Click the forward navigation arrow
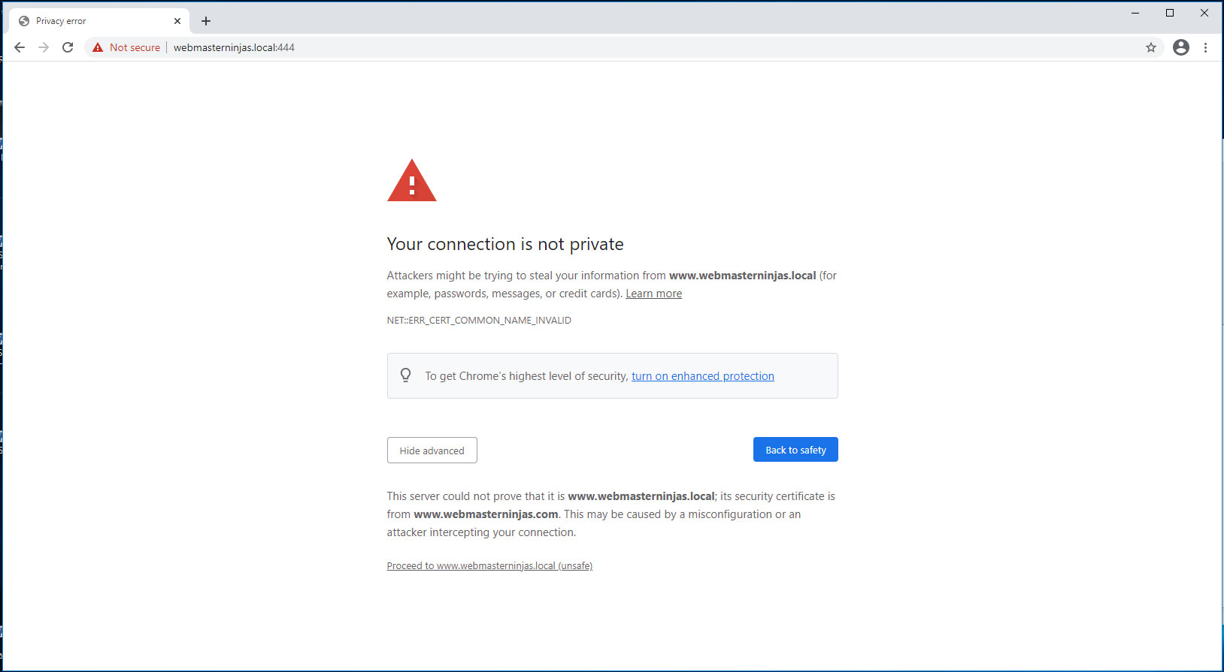1224x672 pixels. (43, 47)
